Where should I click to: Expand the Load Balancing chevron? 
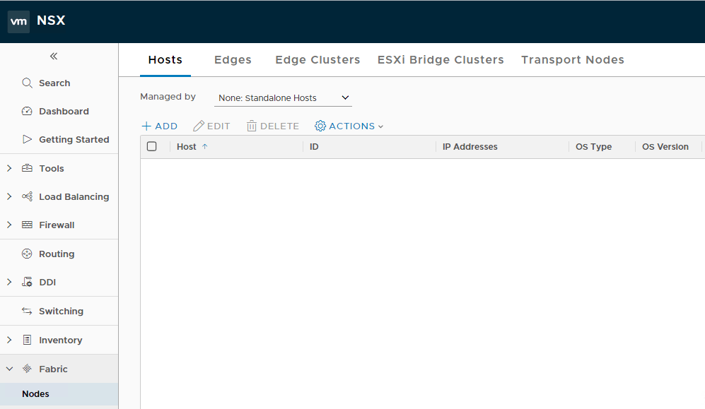coord(9,196)
